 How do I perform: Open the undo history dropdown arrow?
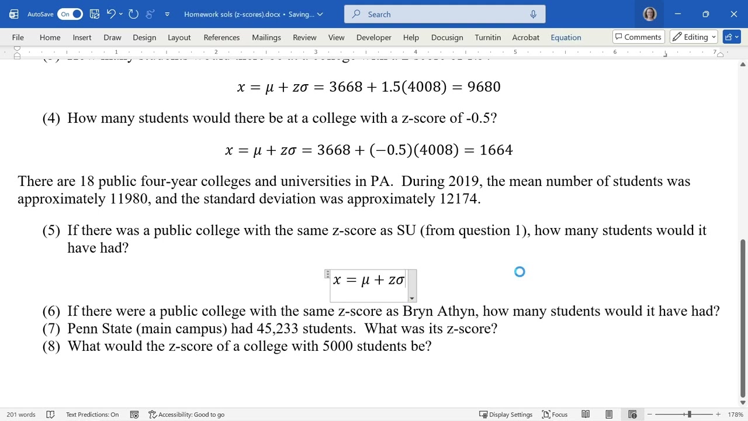click(x=121, y=14)
